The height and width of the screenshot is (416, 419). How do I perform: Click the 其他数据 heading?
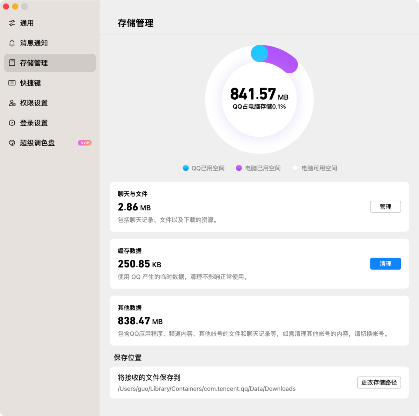[130, 308]
